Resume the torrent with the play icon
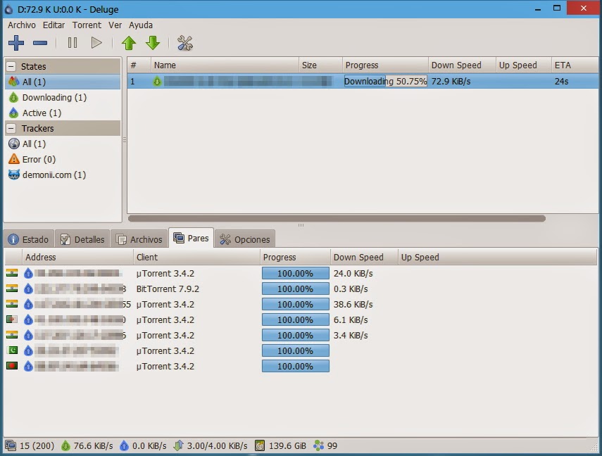 [x=96, y=43]
